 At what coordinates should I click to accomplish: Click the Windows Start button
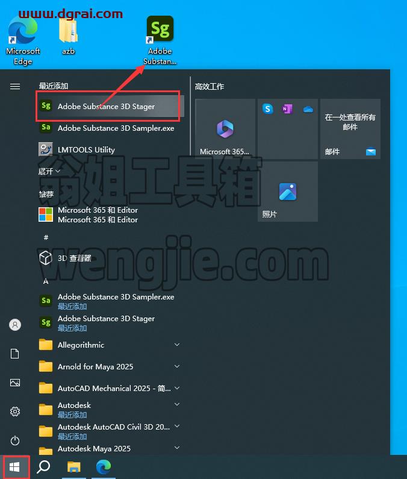14,467
